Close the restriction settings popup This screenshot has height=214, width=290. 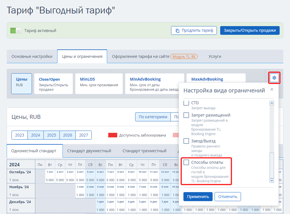[x=272, y=89]
